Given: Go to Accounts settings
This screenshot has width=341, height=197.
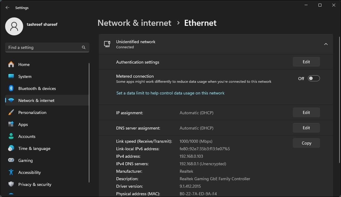Looking at the screenshot, I should [x=27, y=136].
